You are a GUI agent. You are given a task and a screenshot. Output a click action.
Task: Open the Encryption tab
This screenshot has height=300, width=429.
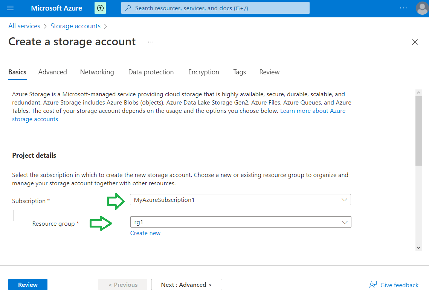coord(203,72)
